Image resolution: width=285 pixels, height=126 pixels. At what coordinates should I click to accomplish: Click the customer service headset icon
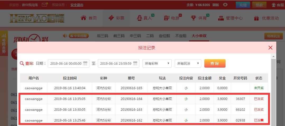coord(273,5)
